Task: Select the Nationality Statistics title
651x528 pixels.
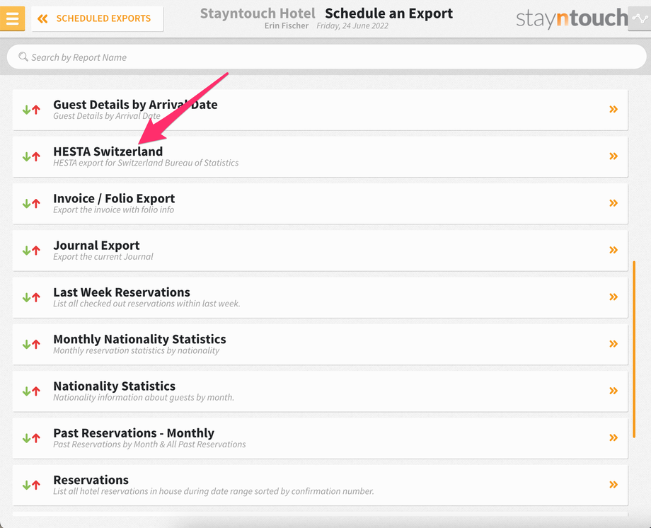Action: tap(114, 386)
